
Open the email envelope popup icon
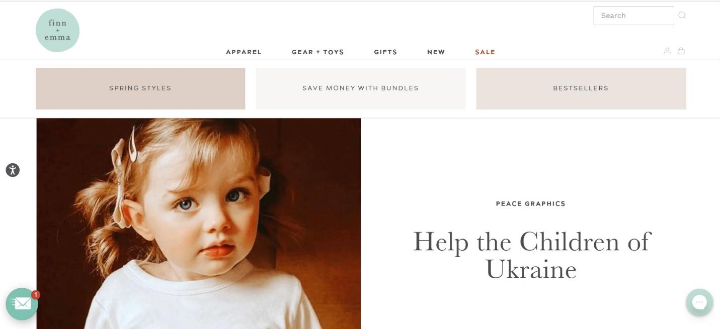22,304
